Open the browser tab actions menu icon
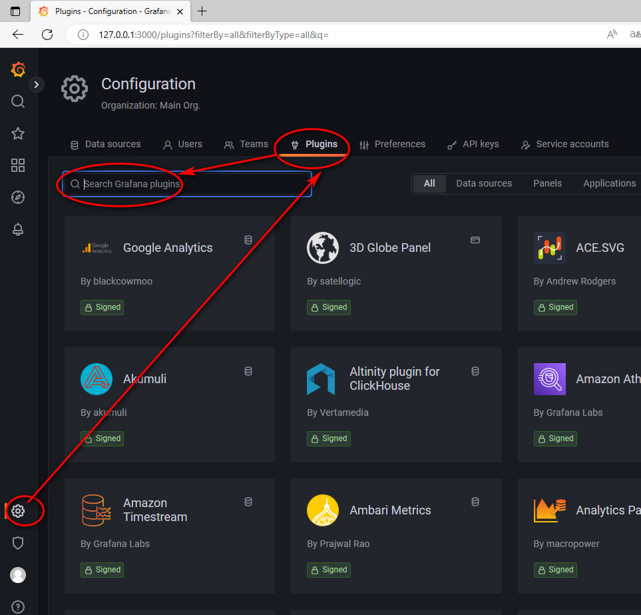Screen dimensions: 641x615 pos(15,11)
